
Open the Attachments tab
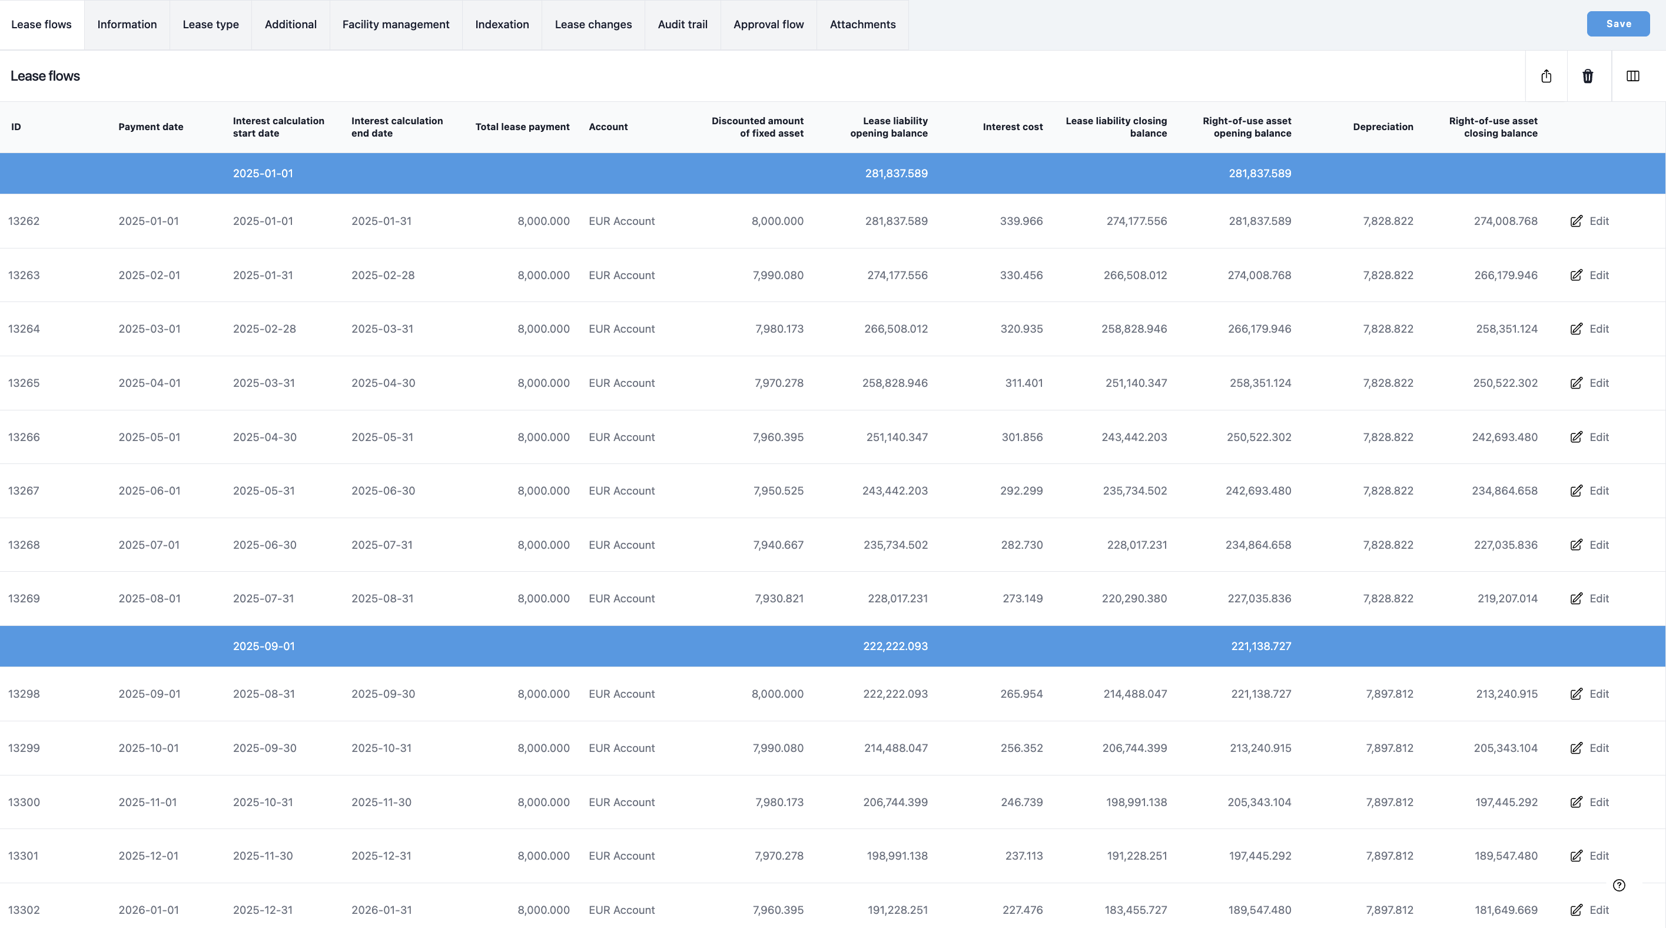coord(862,25)
